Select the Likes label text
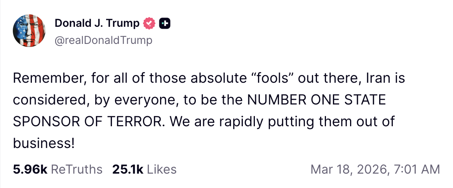 tap(162, 169)
